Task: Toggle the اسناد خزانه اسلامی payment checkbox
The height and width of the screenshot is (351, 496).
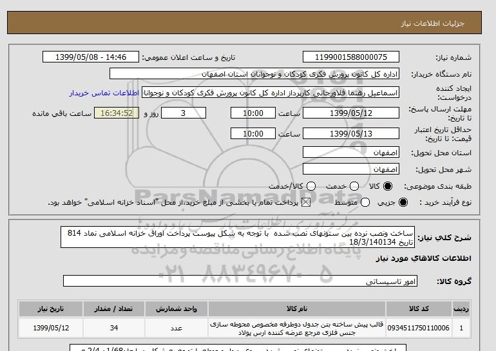Action: [306, 202]
